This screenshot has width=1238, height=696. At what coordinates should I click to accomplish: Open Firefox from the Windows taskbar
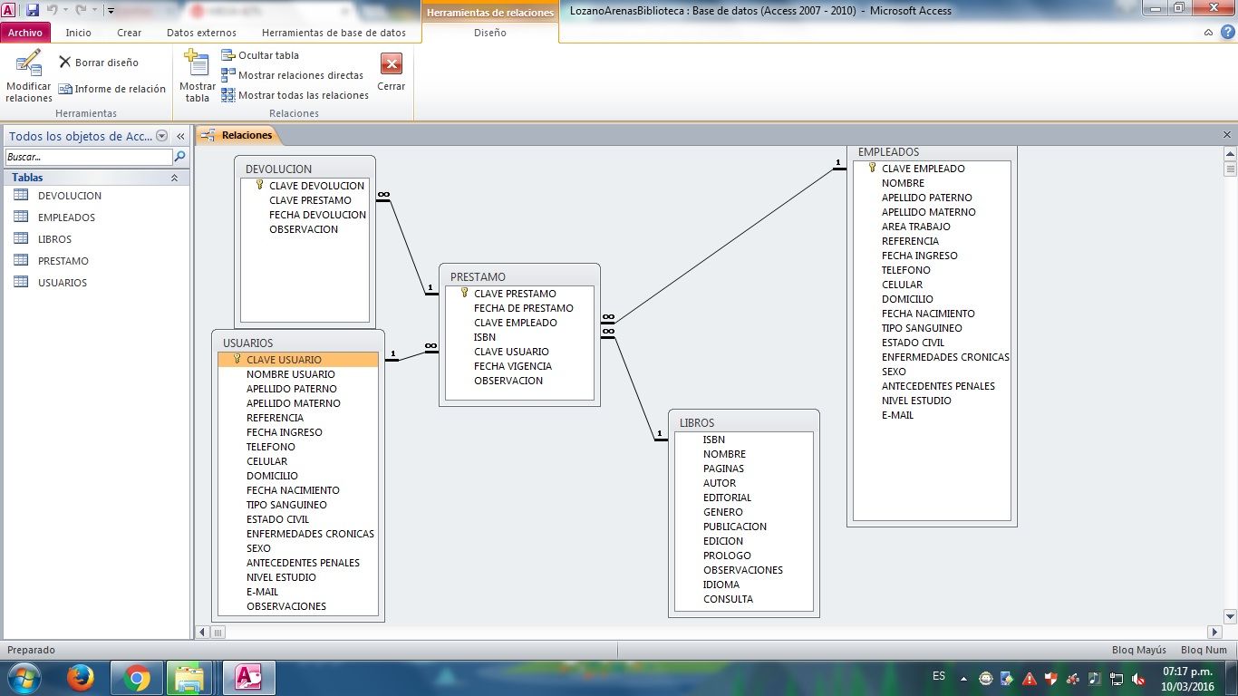click(x=81, y=678)
